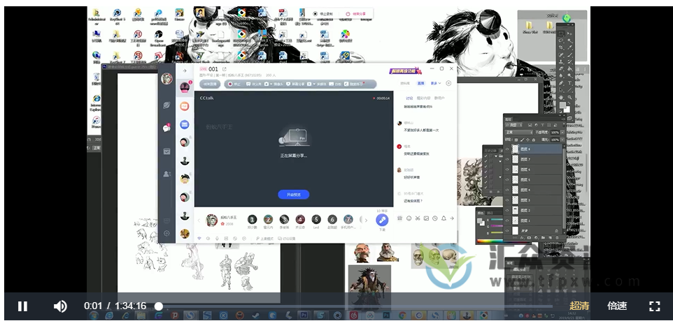
Task: Click 屏幕分享 in the CCtalk toolbar
Action: pyautogui.click(x=295, y=84)
